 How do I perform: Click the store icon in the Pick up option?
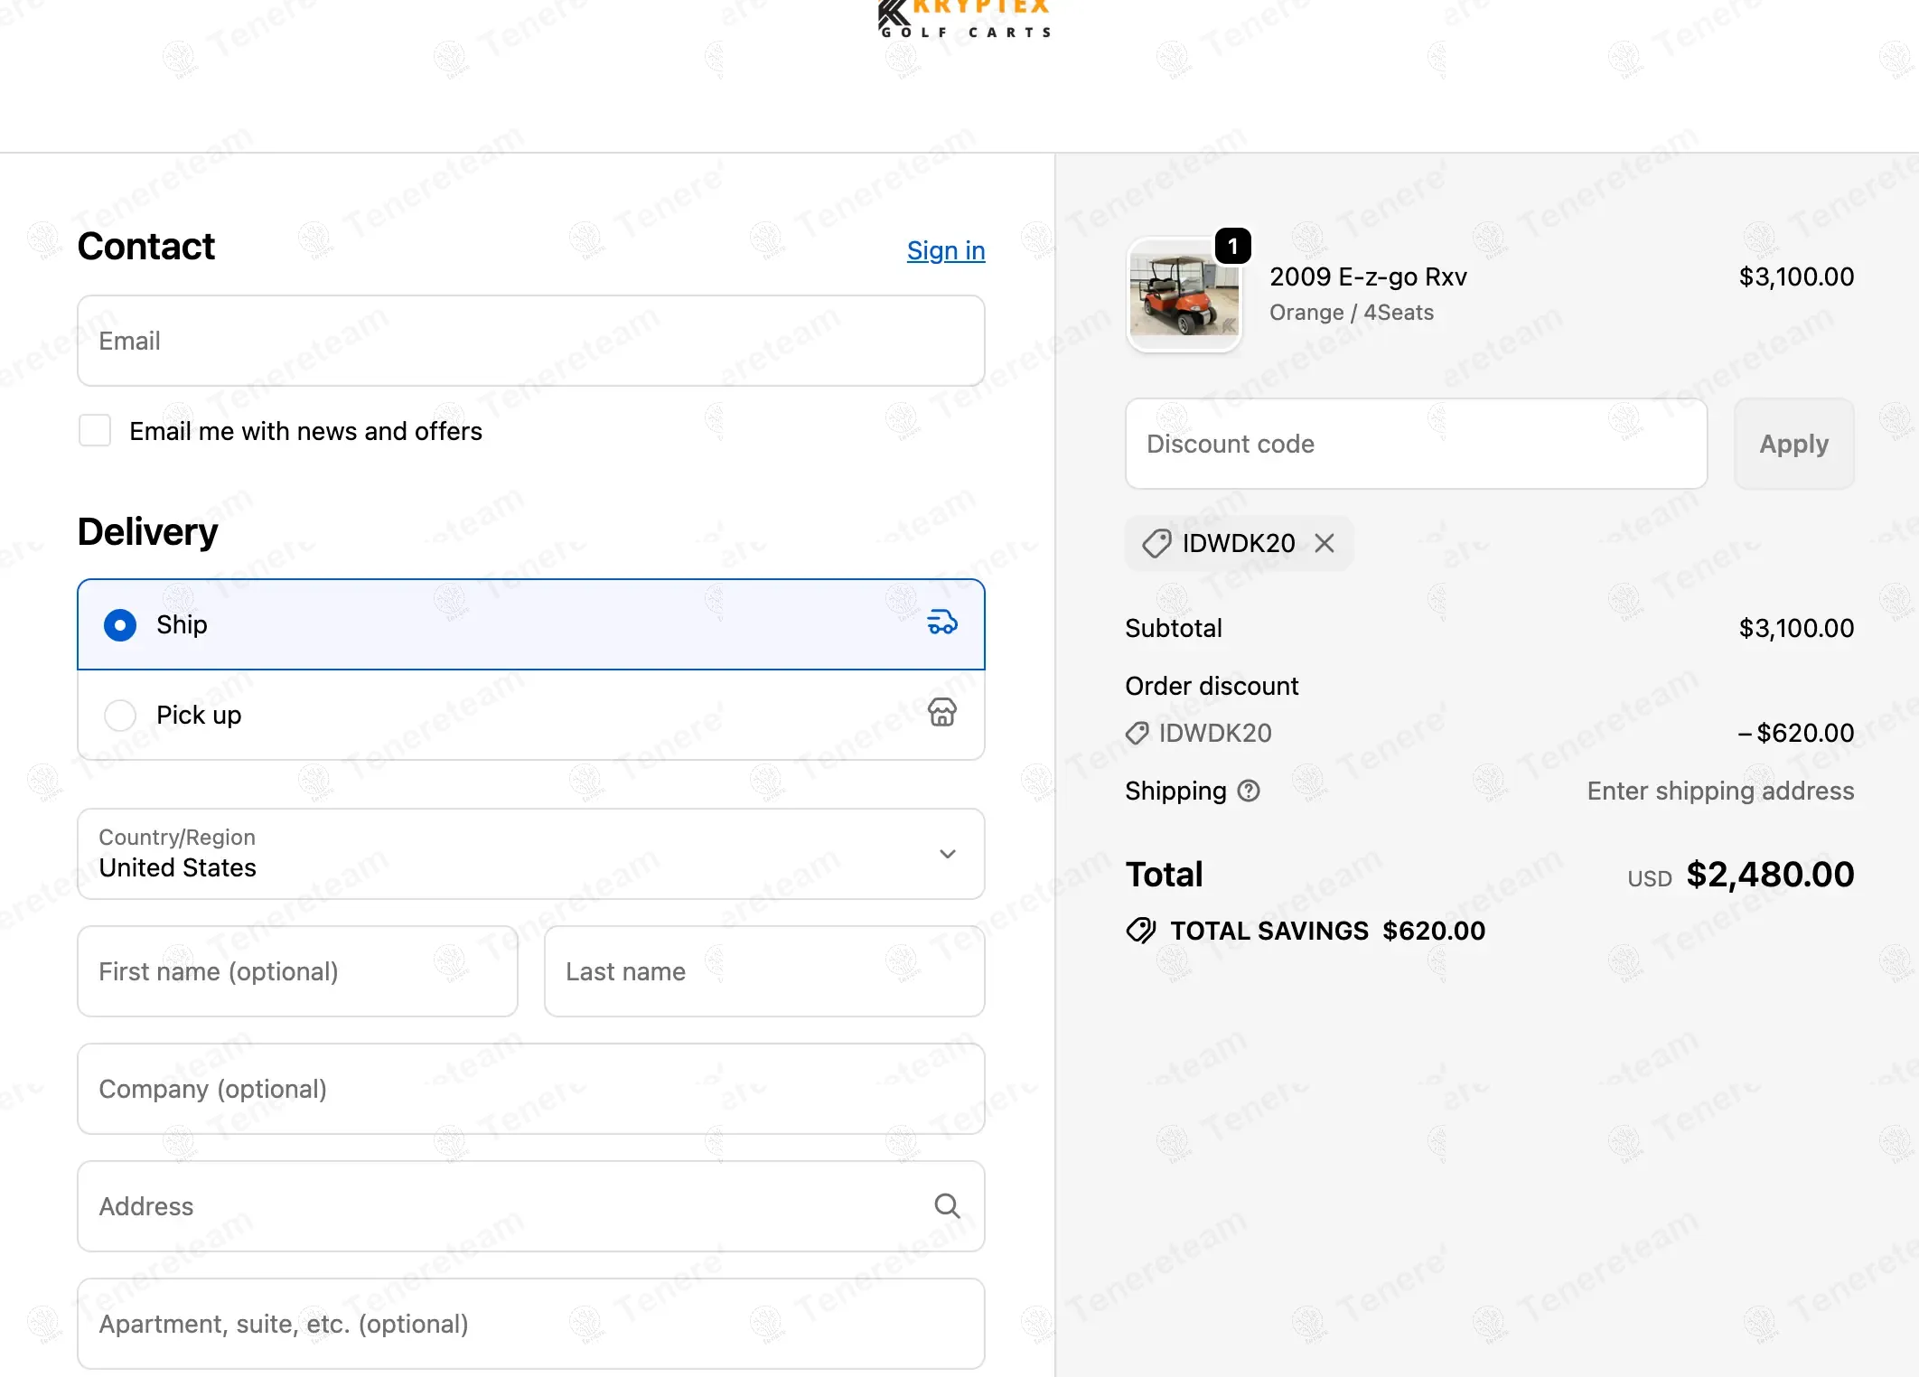click(x=942, y=713)
